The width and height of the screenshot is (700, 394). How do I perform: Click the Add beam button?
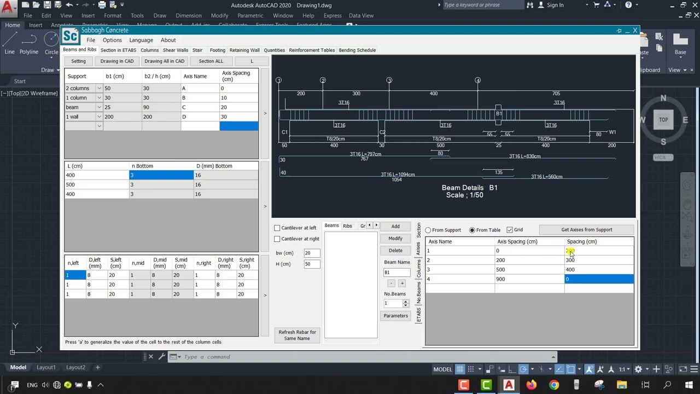pos(395,227)
